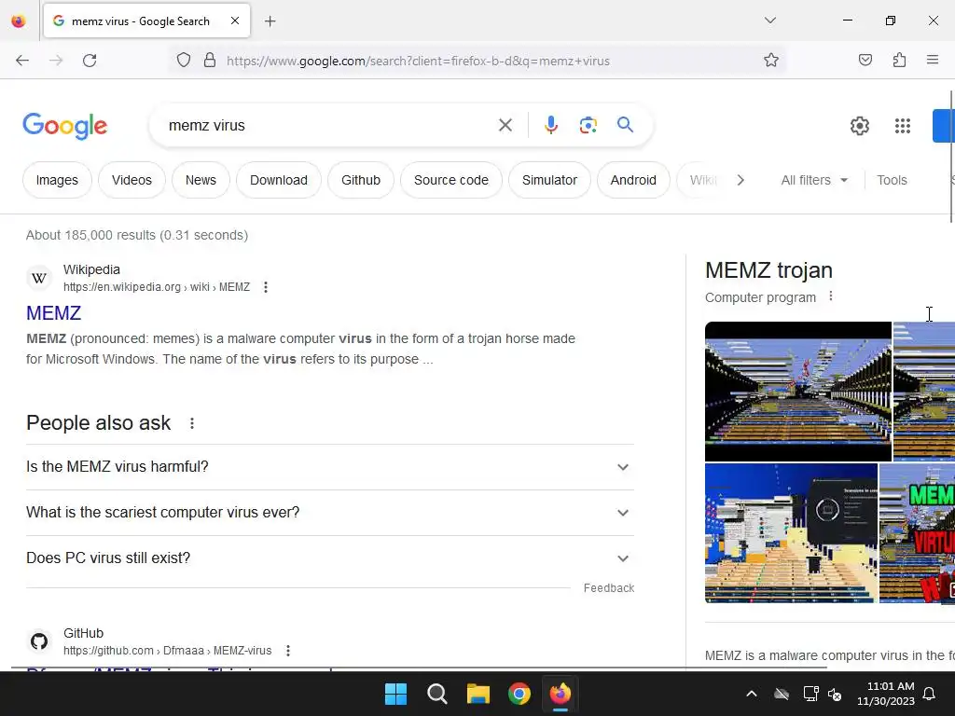The image size is (955, 716).
Task: Open GitHub result options menu
Action: point(288,651)
